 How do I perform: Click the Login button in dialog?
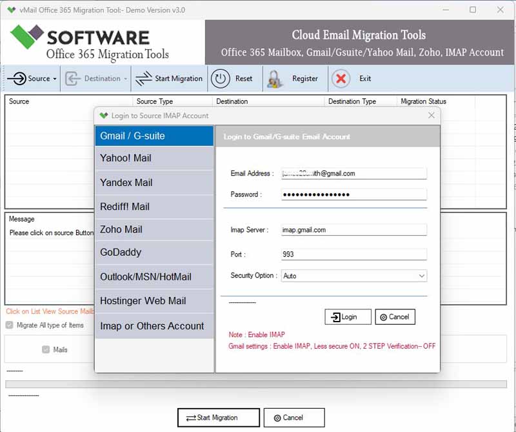click(348, 316)
